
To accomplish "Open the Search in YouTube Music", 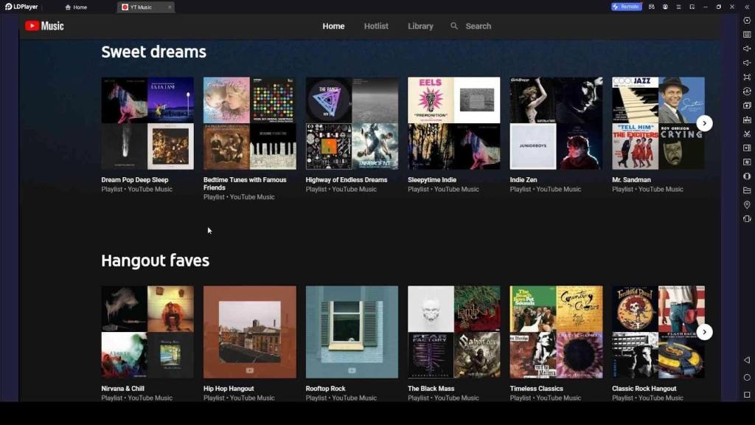I will pyautogui.click(x=472, y=26).
